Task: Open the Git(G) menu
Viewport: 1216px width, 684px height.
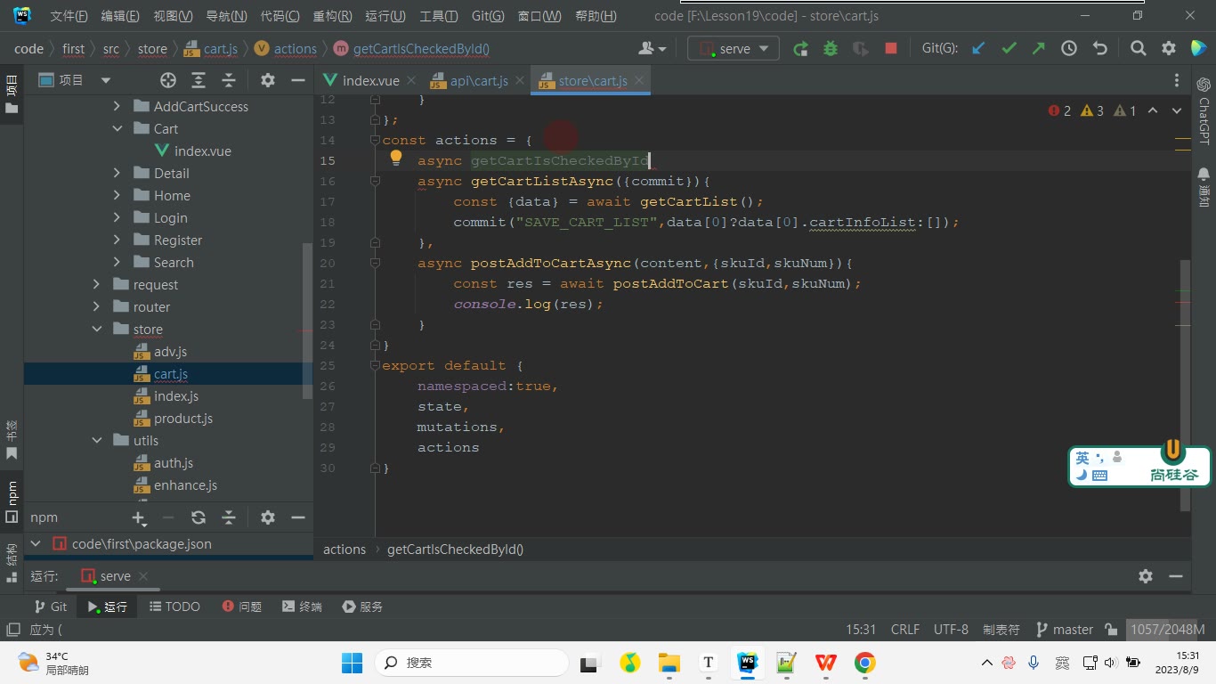Action: (487, 16)
